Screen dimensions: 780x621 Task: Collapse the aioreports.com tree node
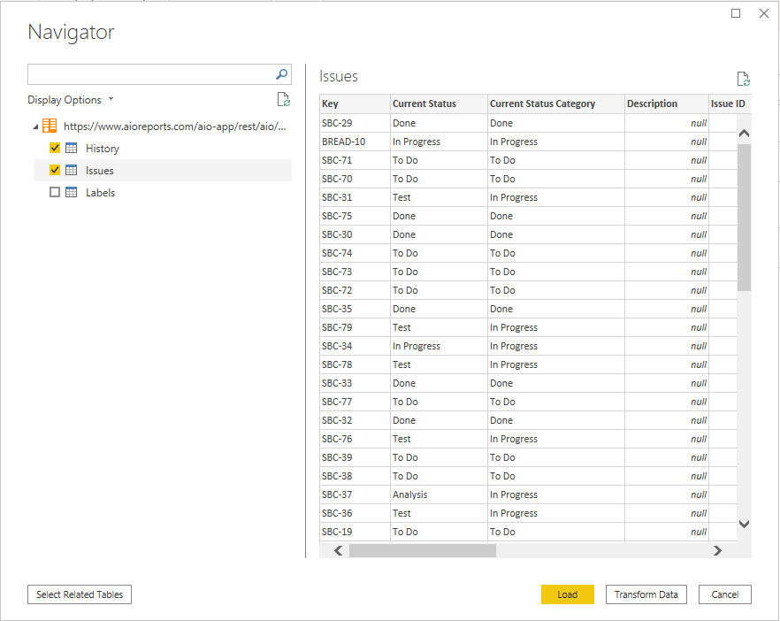click(x=36, y=125)
